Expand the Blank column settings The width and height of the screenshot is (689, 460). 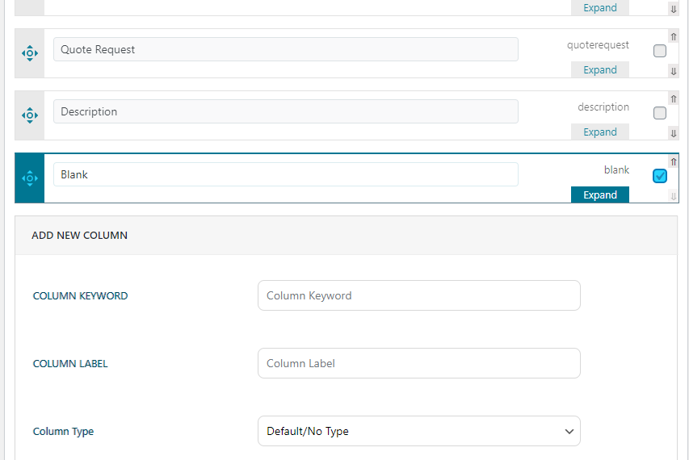(600, 195)
